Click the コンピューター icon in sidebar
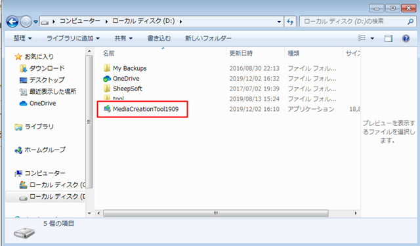The width and height of the screenshot is (420, 246). coord(18,173)
